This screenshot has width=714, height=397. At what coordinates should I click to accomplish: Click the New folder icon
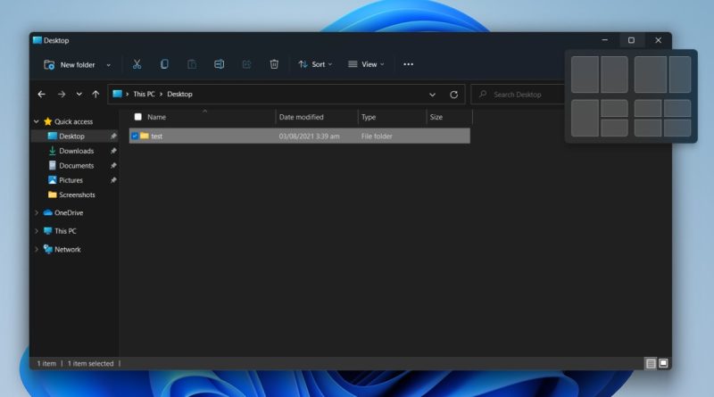(x=49, y=64)
